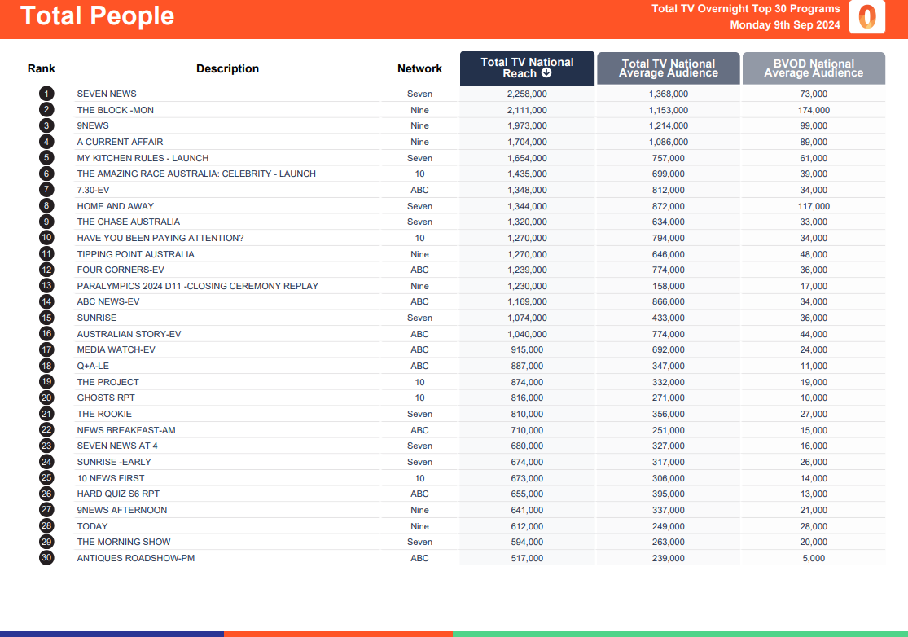Image resolution: width=908 pixels, height=637 pixels.
Task: Click Total TV Overnight Top 30 Programs heading
Action: [746, 9]
